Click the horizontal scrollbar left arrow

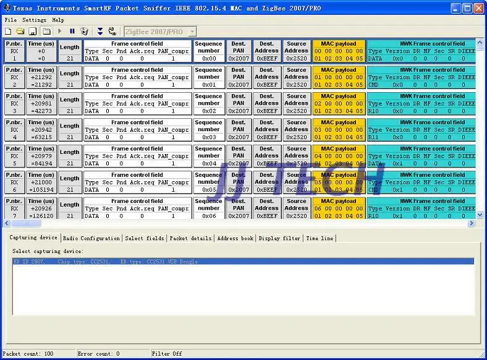point(7,223)
